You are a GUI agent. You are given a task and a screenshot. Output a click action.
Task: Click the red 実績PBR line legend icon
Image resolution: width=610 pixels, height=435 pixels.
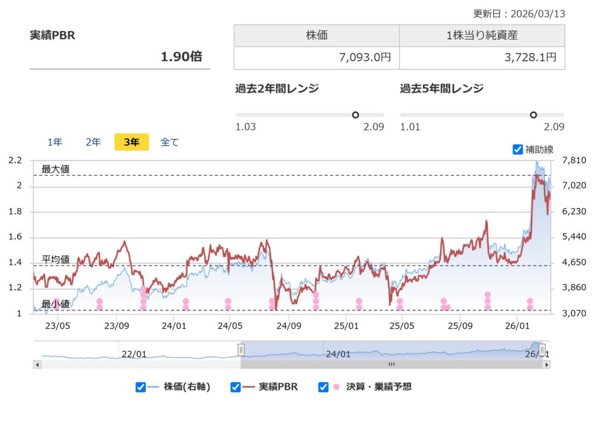tap(248, 387)
